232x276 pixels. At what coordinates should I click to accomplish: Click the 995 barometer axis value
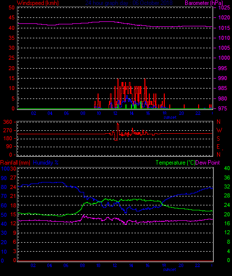[x=223, y=68]
